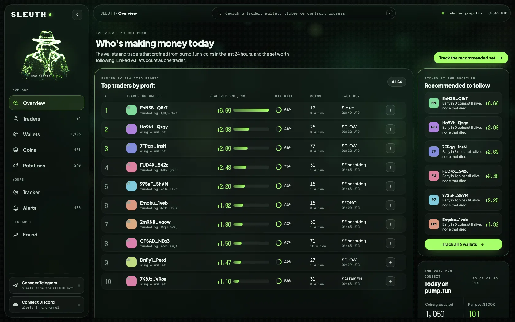Click the Traders person icon

(x=16, y=118)
